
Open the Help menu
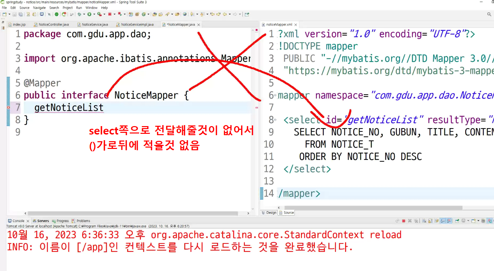pos(105,8)
